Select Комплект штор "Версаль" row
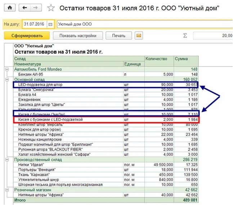233x205 pixels. [106, 125]
